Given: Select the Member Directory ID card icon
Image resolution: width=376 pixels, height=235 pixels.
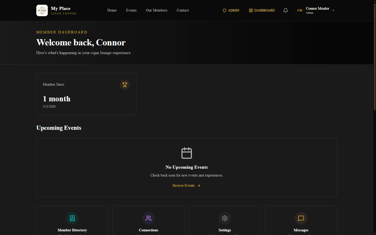Looking at the screenshot, I should [72, 218].
